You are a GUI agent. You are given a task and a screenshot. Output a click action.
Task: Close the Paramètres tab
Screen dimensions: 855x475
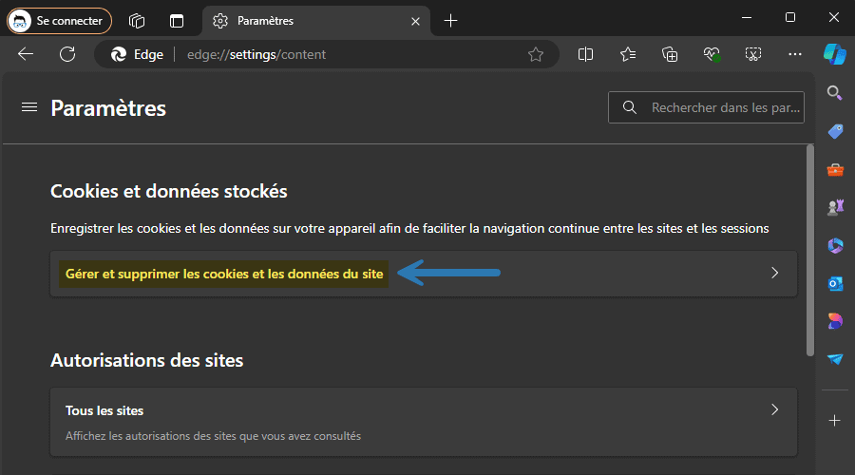415,21
